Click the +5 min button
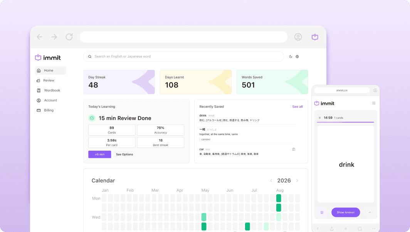The image size is (410, 232). [x=100, y=154]
